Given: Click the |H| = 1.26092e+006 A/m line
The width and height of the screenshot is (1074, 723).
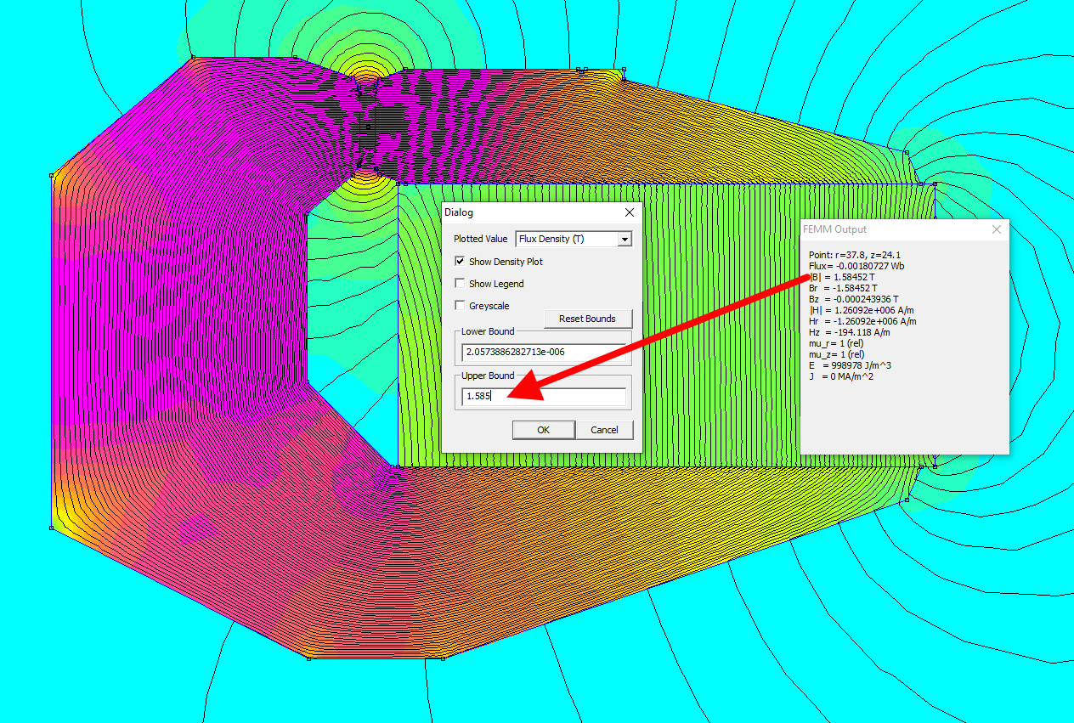Looking at the screenshot, I should pos(862,310).
